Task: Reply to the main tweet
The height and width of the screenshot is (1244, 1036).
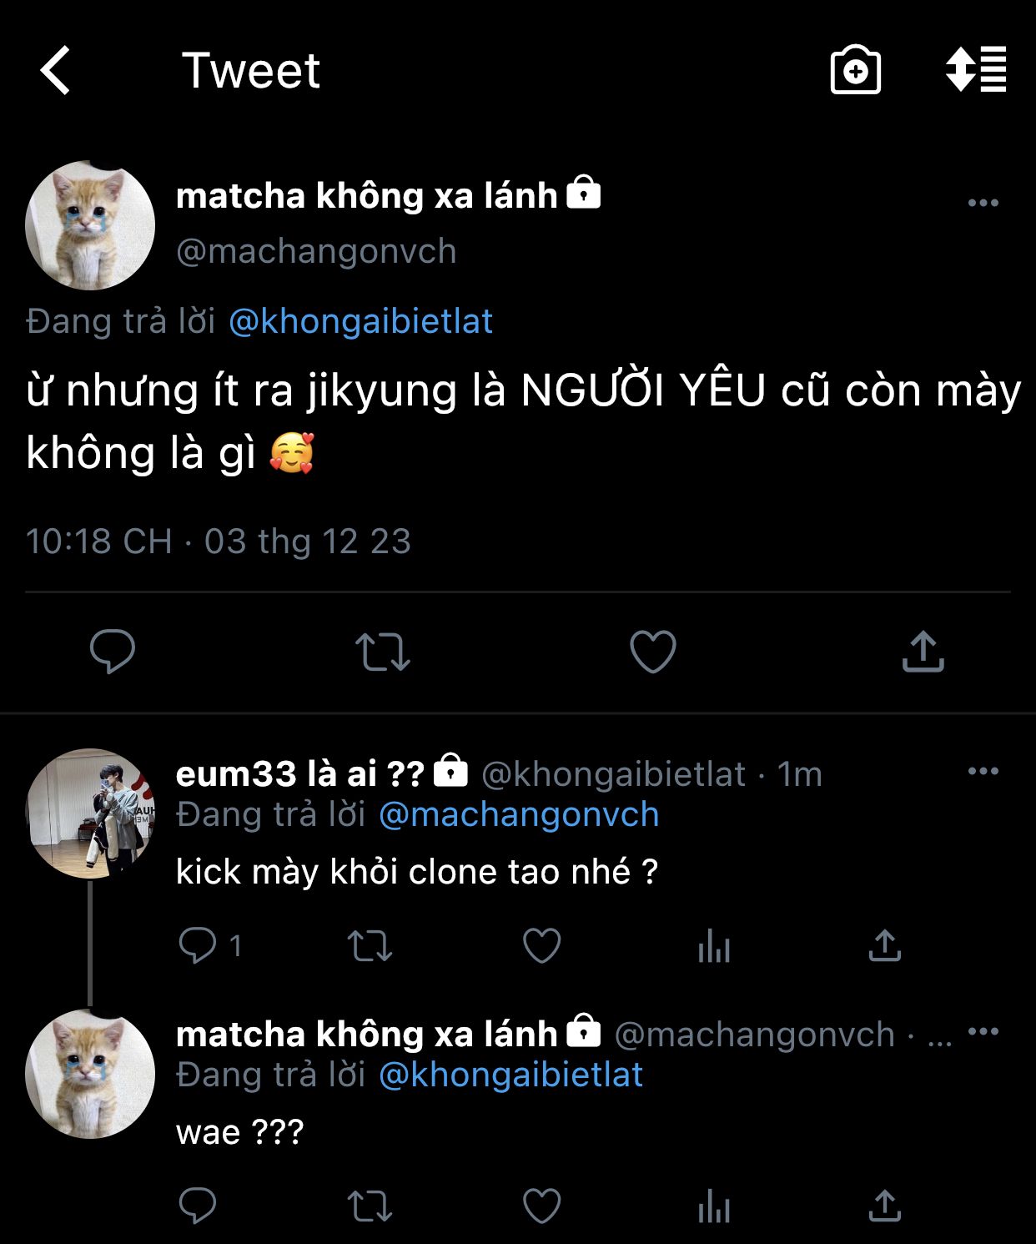Action: 112,652
